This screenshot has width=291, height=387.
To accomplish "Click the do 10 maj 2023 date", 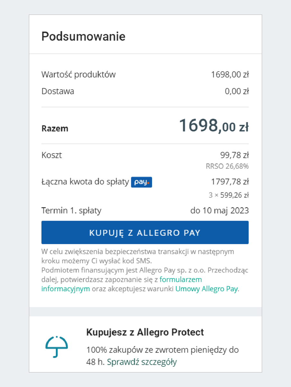I will [220, 211].
